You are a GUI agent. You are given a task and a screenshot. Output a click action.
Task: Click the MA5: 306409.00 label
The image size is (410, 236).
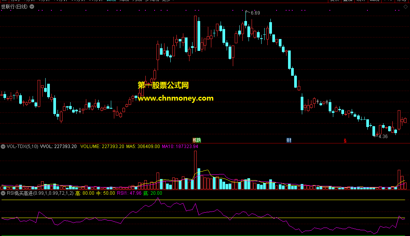pyautogui.click(x=143, y=146)
